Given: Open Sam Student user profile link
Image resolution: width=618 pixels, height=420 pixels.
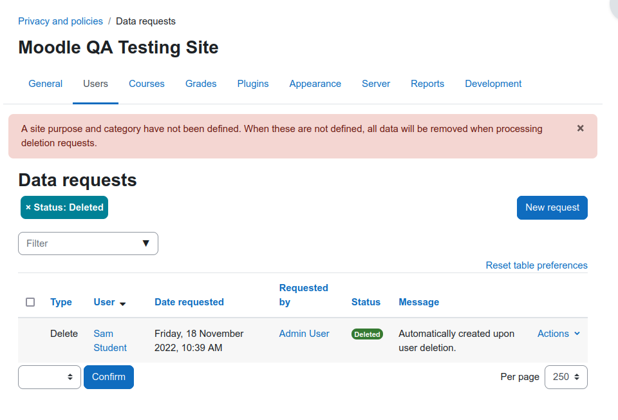Looking at the screenshot, I should [x=110, y=341].
